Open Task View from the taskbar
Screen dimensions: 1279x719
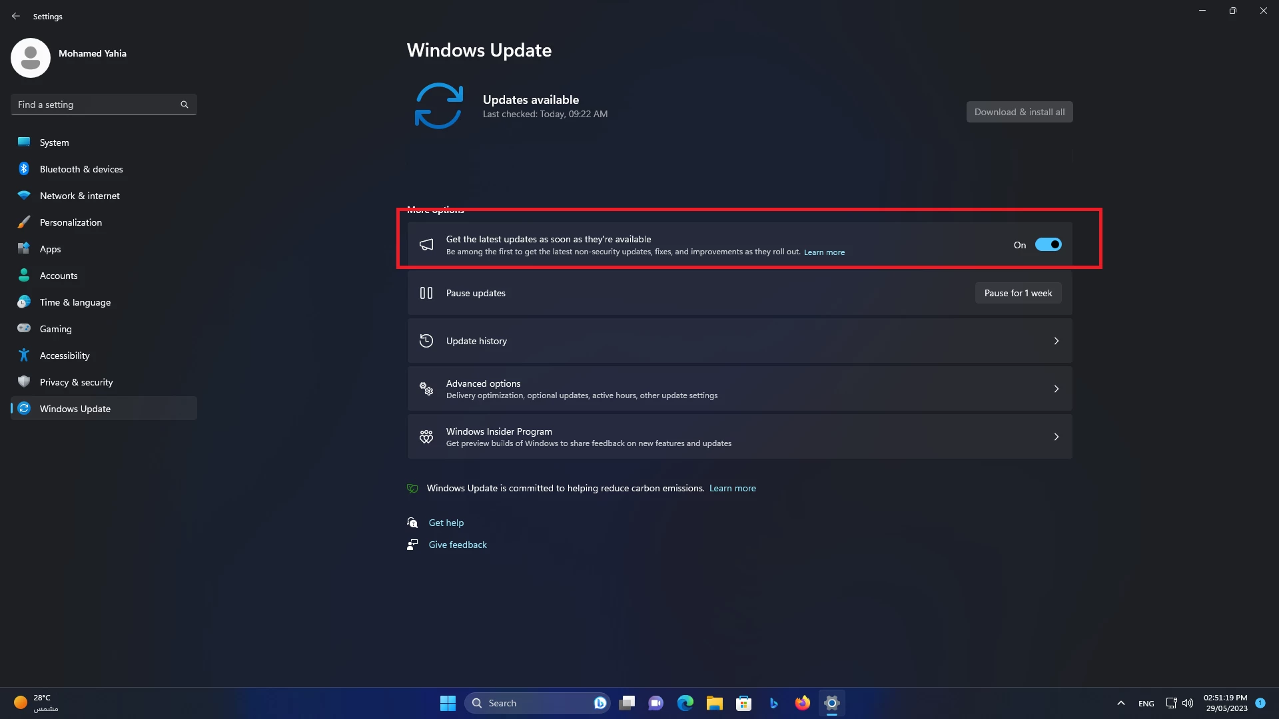coord(627,703)
